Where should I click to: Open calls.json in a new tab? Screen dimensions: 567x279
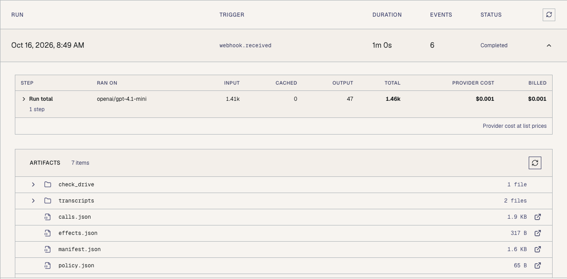(x=537, y=217)
